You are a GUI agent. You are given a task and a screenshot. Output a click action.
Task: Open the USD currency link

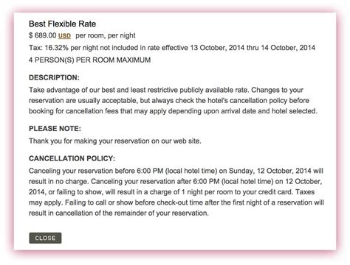pyautogui.click(x=64, y=36)
